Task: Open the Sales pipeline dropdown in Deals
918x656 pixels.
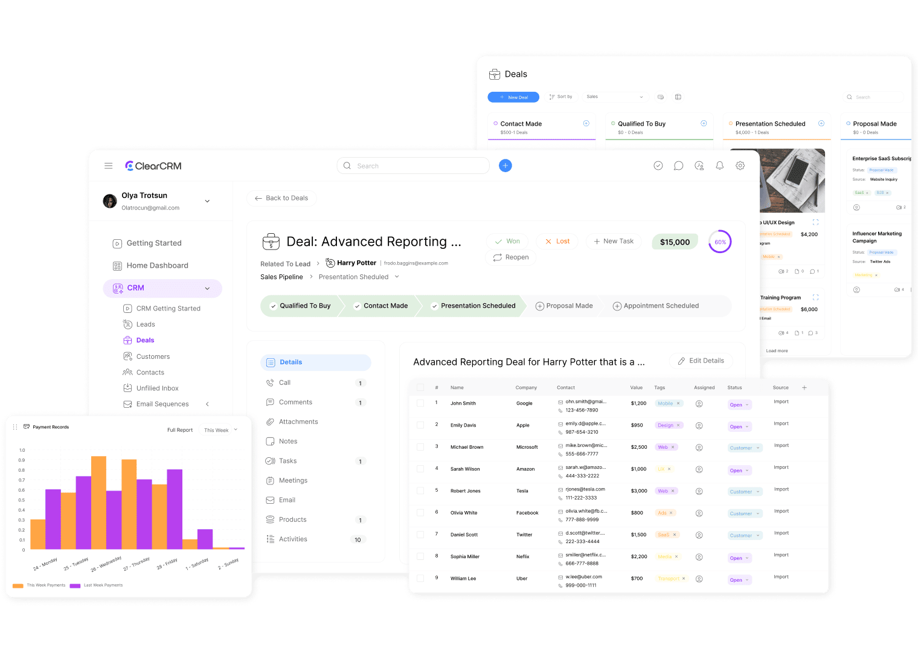Action: [615, 97]
